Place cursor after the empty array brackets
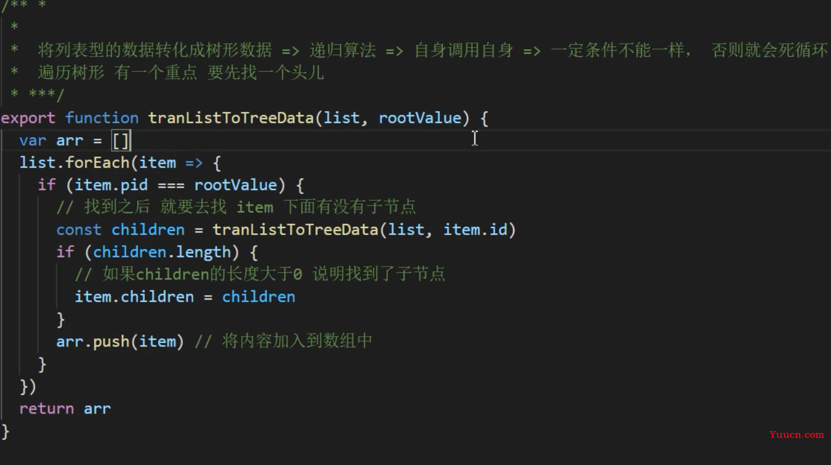The width and height of the screenshot is (831, 465). pyautogui.click(x=130, y=140)
